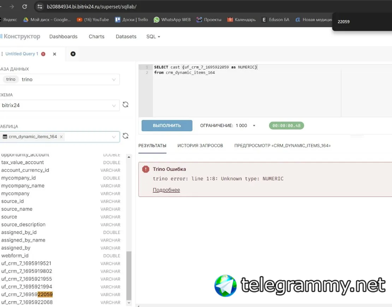Screen dimensions: 392x307
Task: Open the Подробнее error details link
Action: pyautogui.click(x=166, y=190)
